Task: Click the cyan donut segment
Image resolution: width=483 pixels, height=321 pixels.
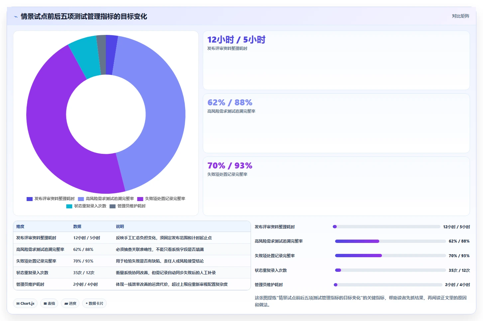Action: (85, 56)
